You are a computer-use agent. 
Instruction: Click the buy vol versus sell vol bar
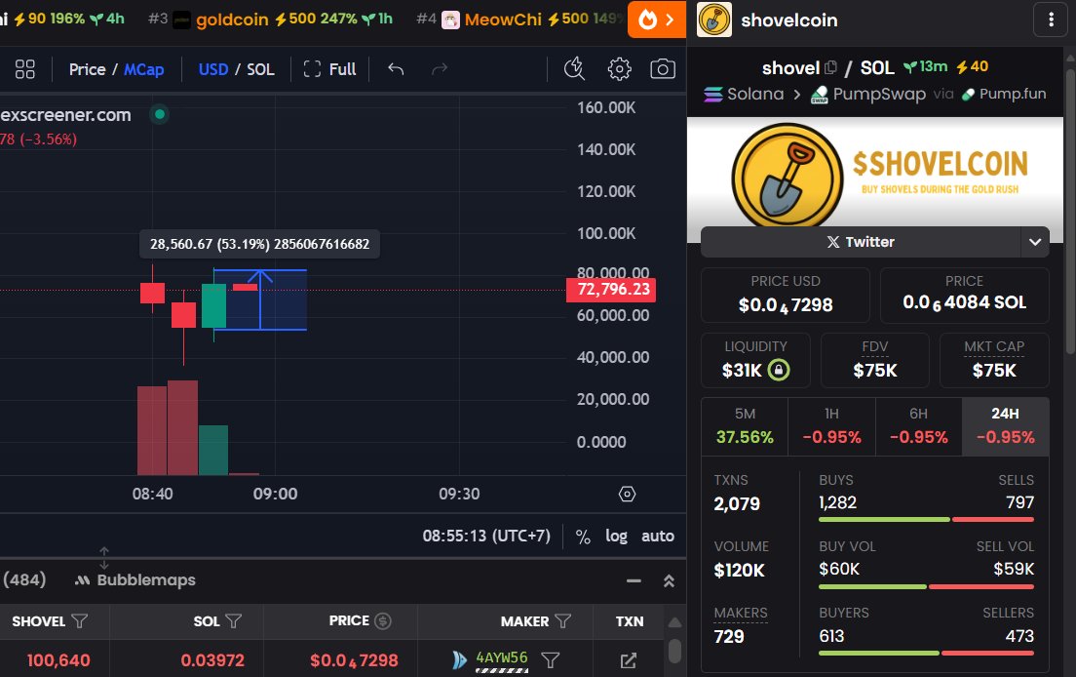(926, 586)
